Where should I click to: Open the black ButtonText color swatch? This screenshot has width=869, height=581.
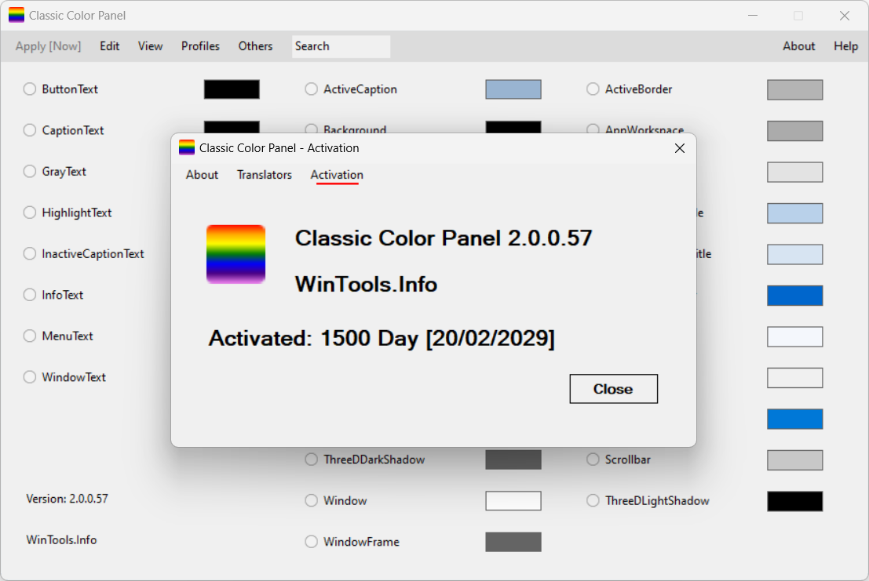coord(232,89)
